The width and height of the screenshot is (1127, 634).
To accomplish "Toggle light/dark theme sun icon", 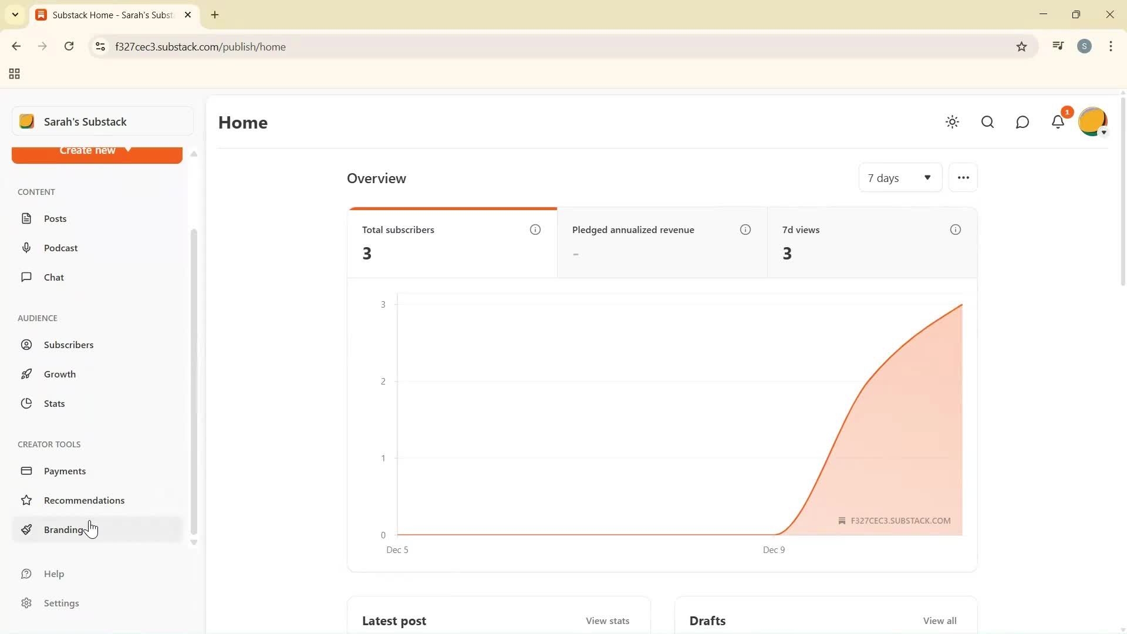I will coord(952,122).
